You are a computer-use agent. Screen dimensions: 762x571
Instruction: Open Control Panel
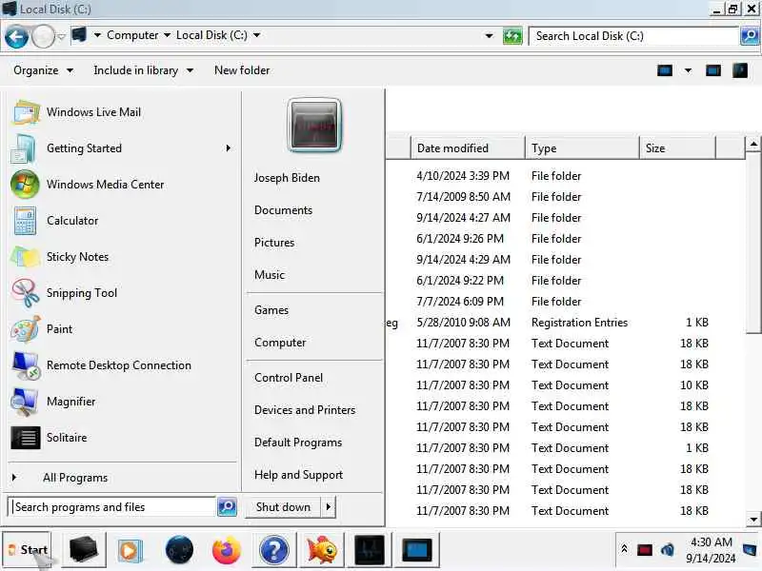tap(289, 378)
